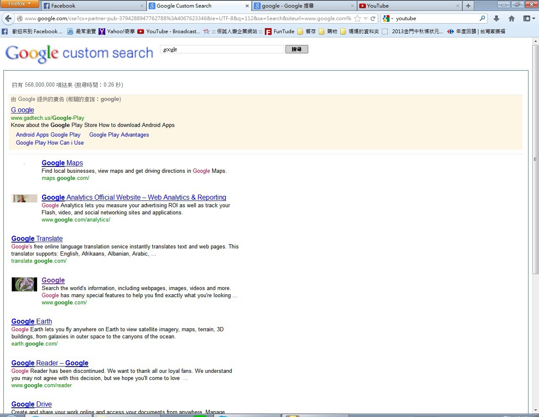Click the scrollbar down arrow
Image resolution: width=539 pixels, height=417 pixels.
click(x=536, y=410)
